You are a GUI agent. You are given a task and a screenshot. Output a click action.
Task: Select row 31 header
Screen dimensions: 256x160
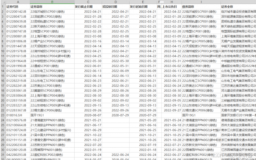3,155
